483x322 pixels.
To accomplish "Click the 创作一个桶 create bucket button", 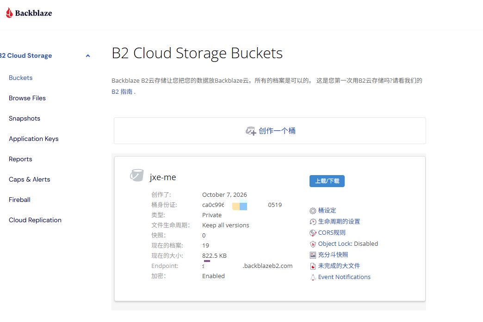I will point(270,131).
